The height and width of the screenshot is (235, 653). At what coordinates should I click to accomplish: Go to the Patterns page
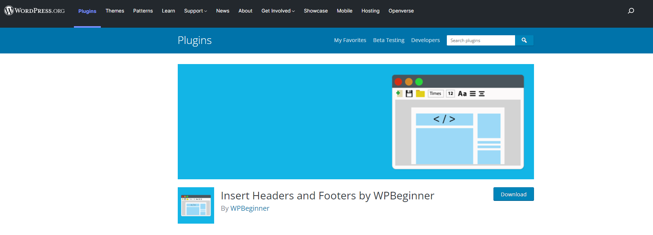[143, 11]
